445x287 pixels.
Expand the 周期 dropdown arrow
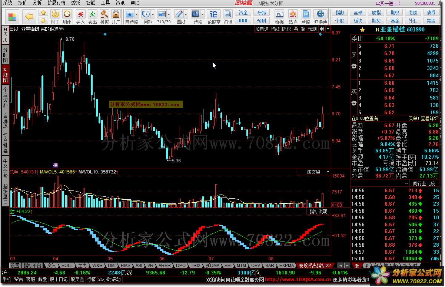pos(153,14)
